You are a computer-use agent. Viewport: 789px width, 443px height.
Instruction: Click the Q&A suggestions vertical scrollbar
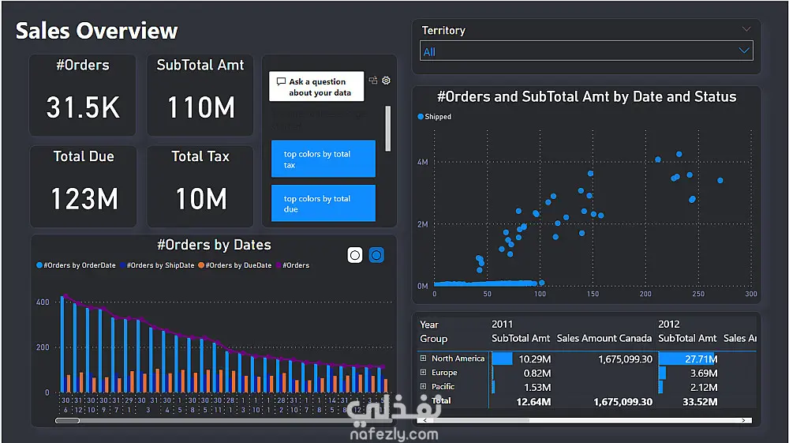tap(388, 129)
